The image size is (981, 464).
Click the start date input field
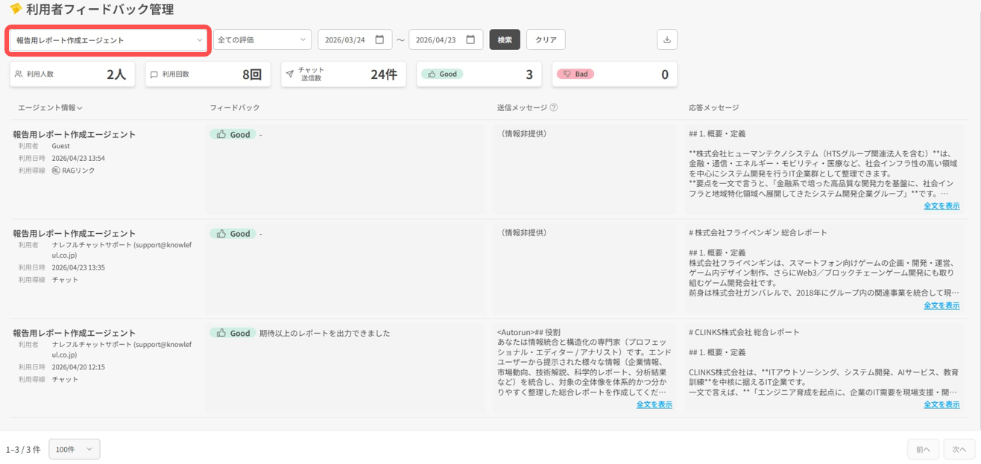point(347,39)
